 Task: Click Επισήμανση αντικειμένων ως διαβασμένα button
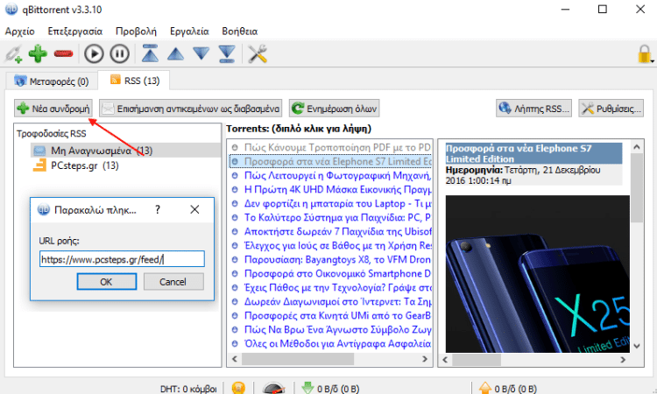[191, 109]
